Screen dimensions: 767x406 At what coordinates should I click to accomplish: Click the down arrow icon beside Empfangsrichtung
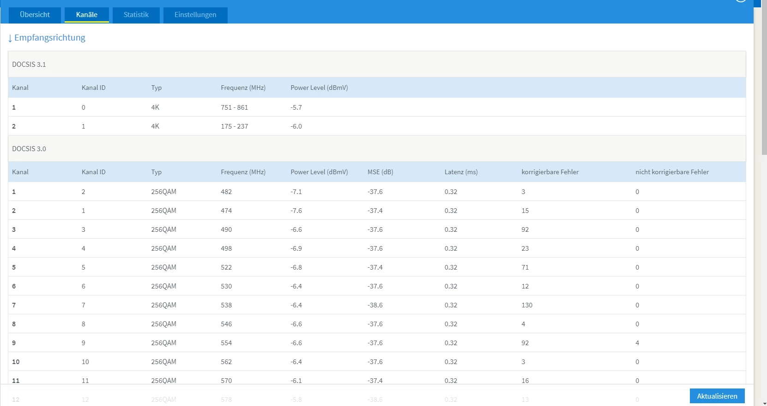pos(10,38)
